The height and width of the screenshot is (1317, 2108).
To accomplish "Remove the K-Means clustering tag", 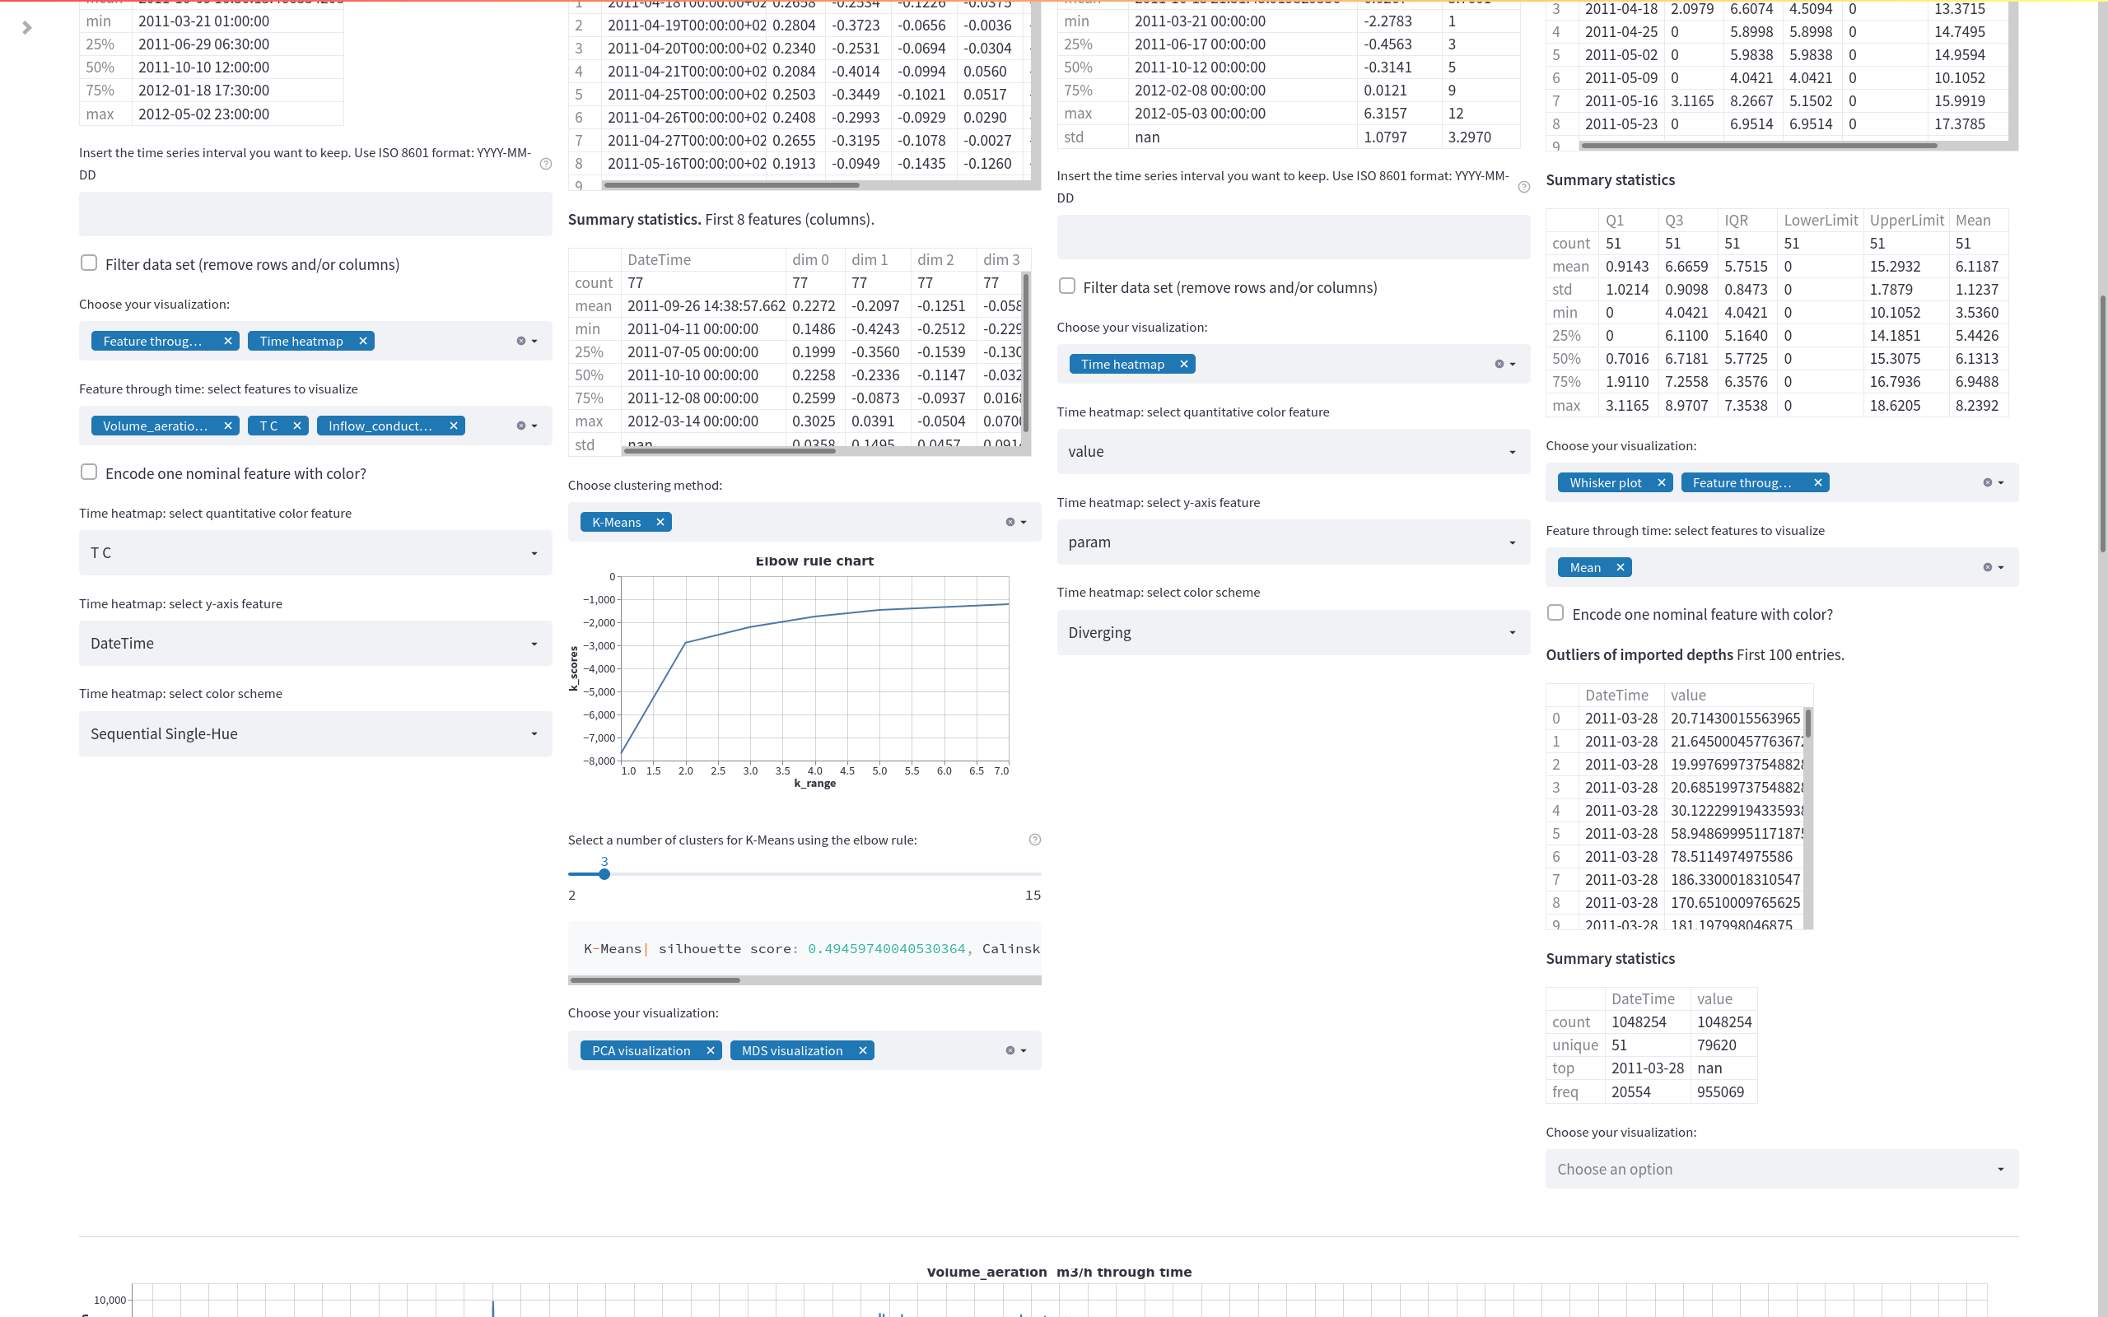I will click(x=660, y=522).
